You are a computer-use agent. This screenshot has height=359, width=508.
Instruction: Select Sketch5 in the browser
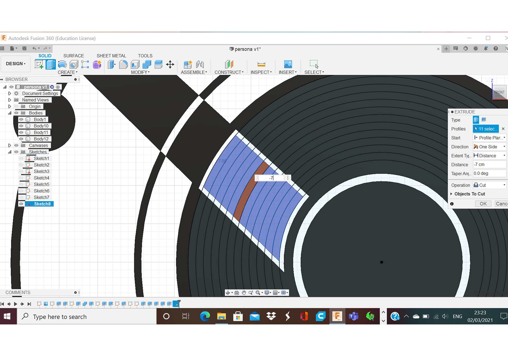tap(41, 184)
